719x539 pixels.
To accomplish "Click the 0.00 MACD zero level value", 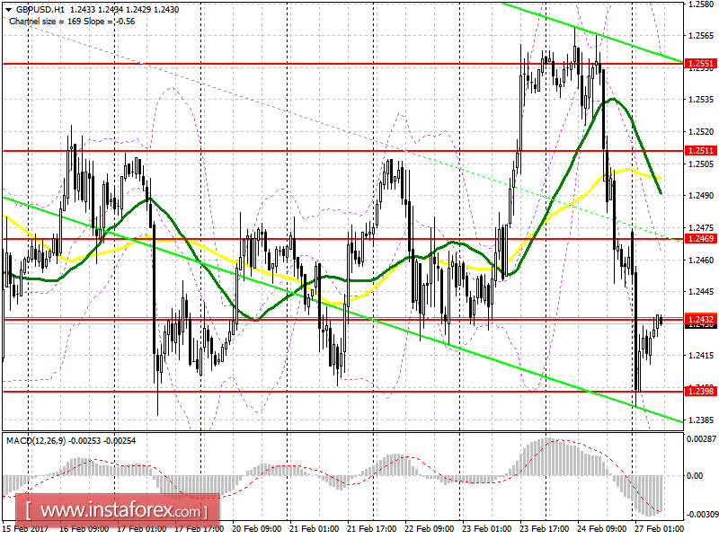I will [x=695, y=476].
